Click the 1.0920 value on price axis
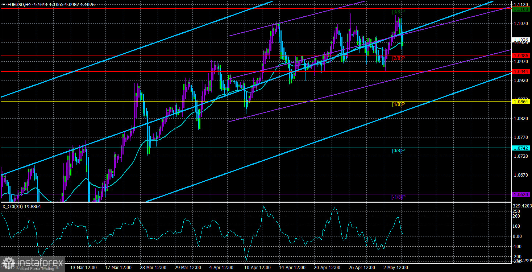The width and height of the screenshot is (532, 272). [520, 81]
